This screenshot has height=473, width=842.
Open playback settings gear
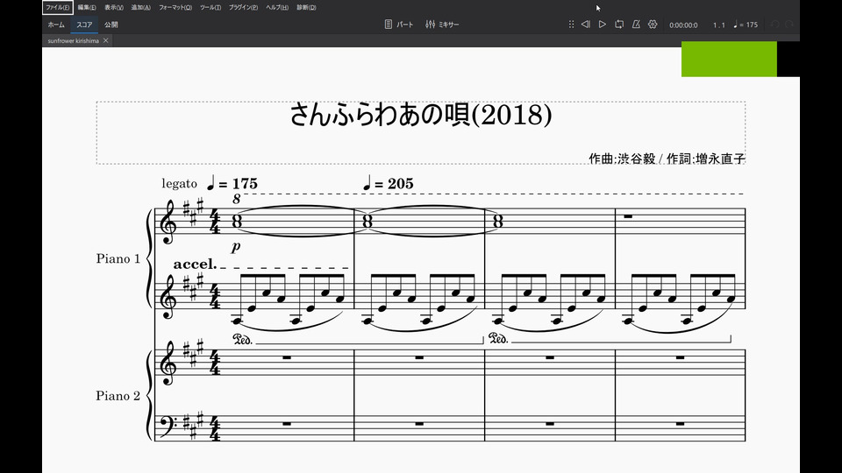click(653, 25)
